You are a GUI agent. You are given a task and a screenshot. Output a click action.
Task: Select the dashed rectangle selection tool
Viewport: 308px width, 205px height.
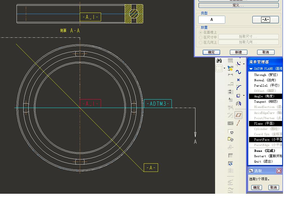coord(219,68)
